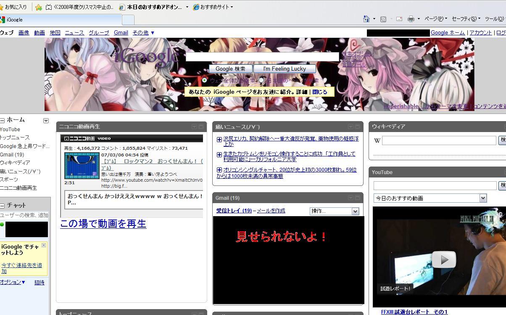Screen dimensions: 506x315
Task: Click the ロックマン2 video thumbnail
Action: [82, 166]
